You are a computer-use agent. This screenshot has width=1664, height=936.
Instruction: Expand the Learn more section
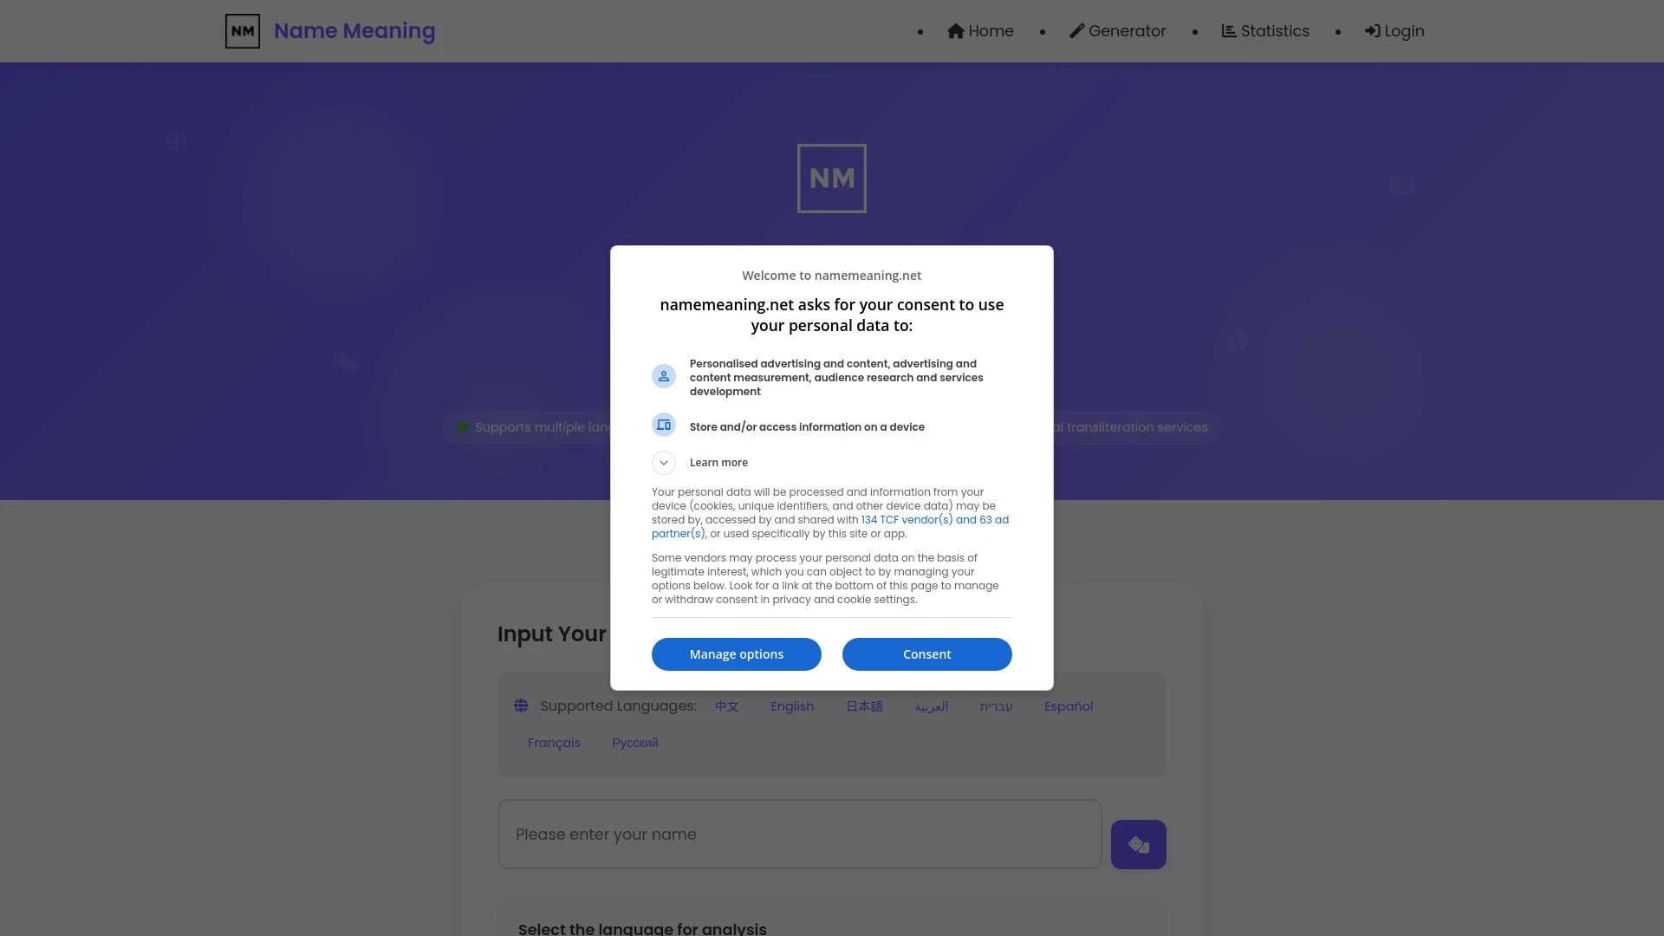(663, 462)
